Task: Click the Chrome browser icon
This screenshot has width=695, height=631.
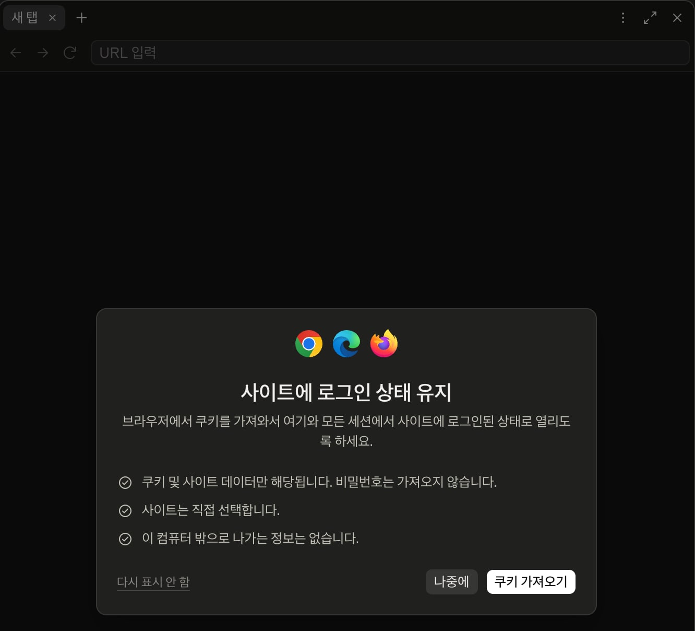Action: 309,344
